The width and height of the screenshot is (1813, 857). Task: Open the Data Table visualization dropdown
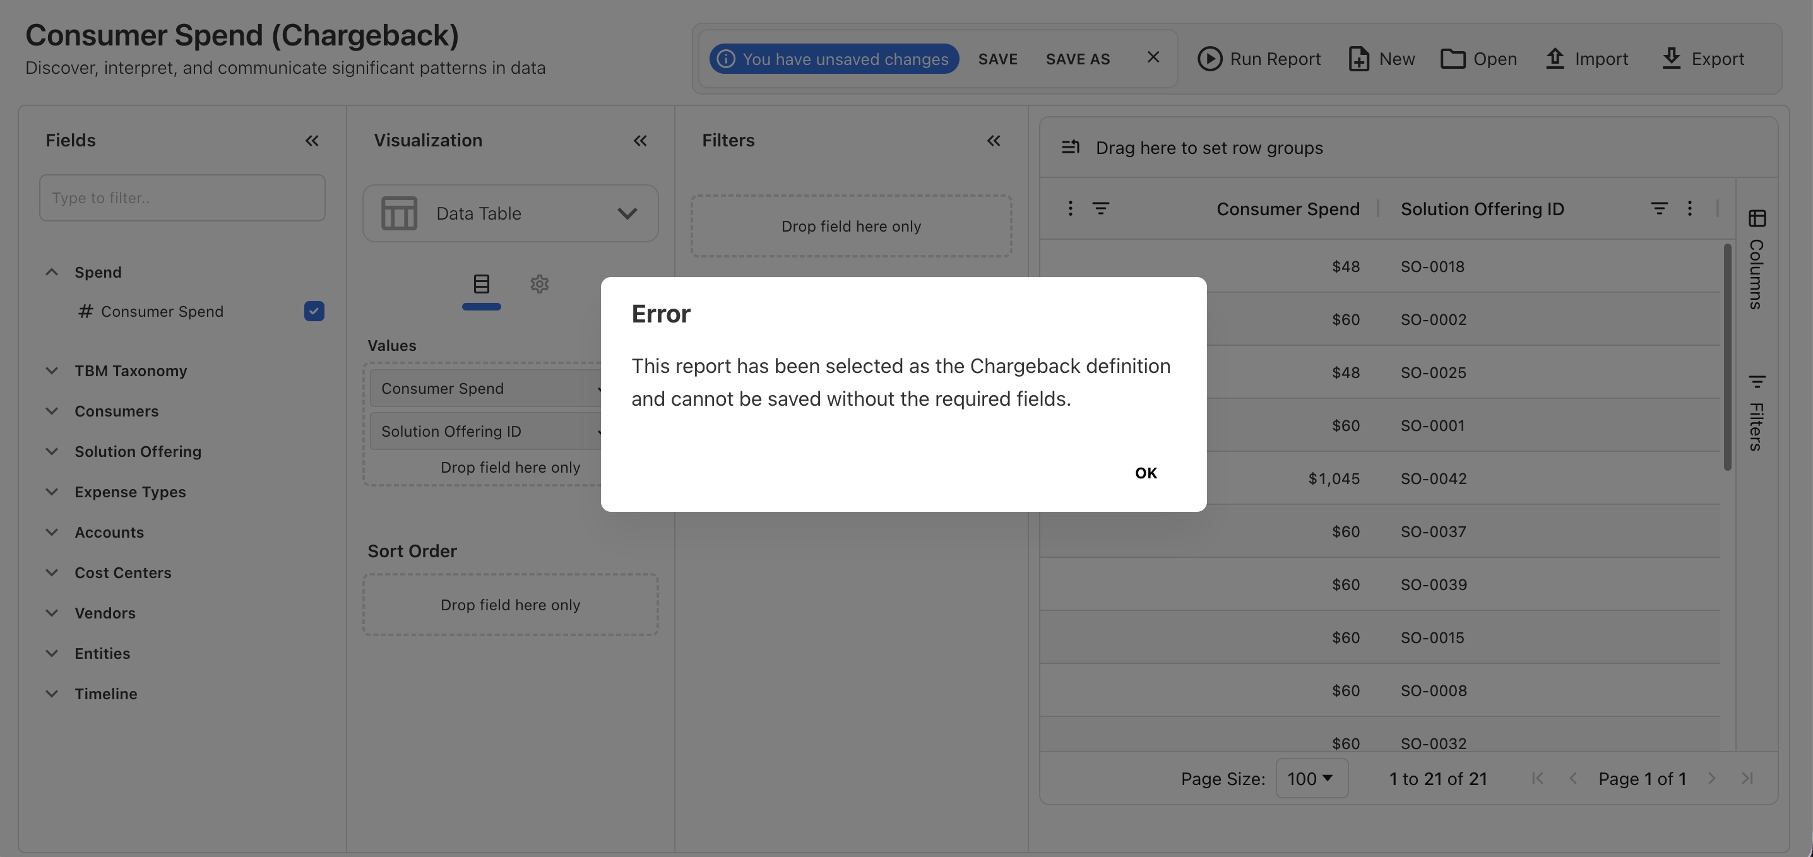[x=627, y=213]
